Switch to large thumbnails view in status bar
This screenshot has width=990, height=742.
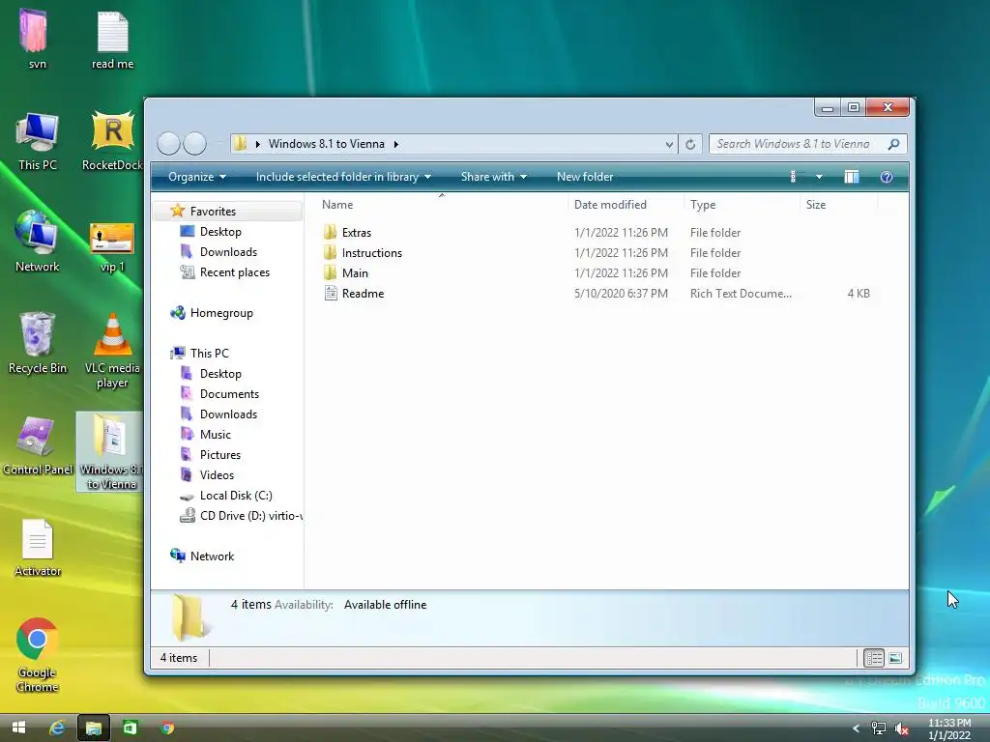point(895,658)
